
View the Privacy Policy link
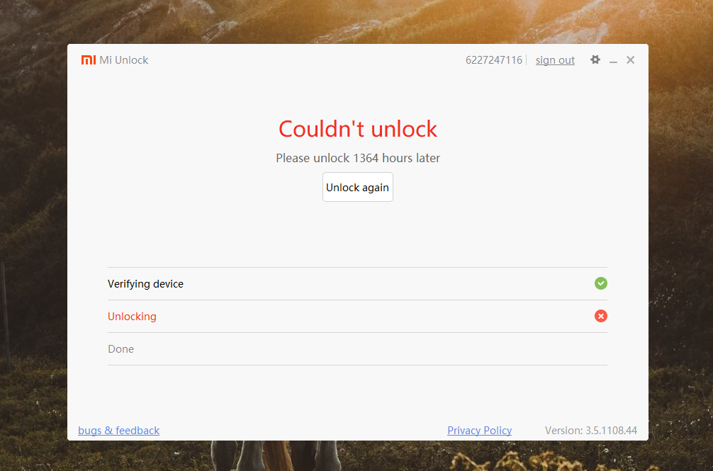coord(479,430)
